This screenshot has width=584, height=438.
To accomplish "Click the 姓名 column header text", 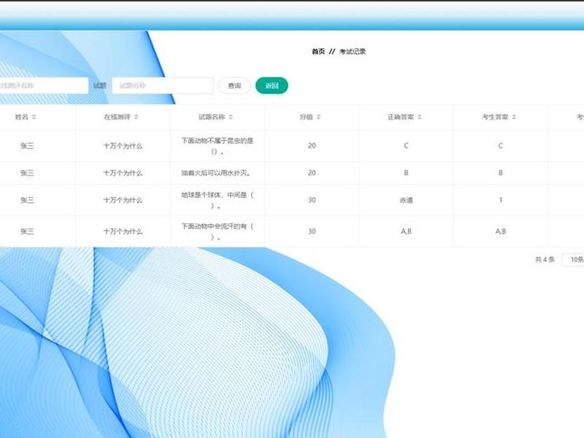I will pyautogui.click(x=22, y=117).
